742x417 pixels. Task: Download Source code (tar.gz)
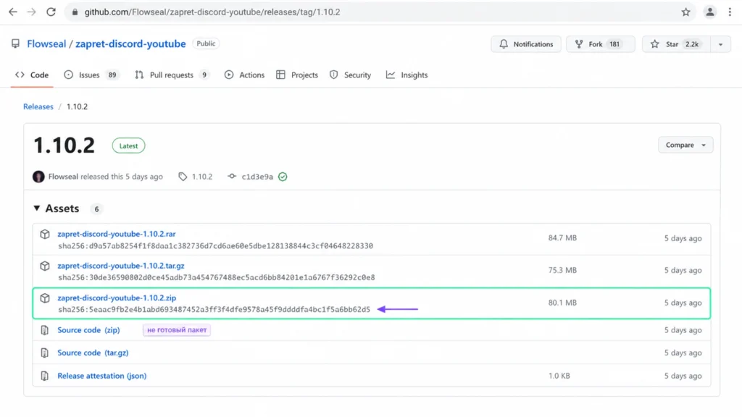click(x=93, y=353)
